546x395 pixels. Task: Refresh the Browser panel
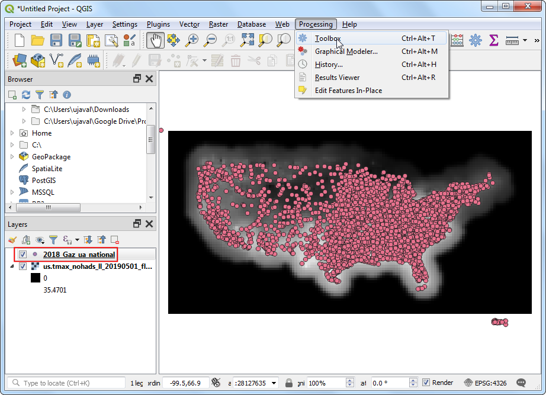click(25, 94)
